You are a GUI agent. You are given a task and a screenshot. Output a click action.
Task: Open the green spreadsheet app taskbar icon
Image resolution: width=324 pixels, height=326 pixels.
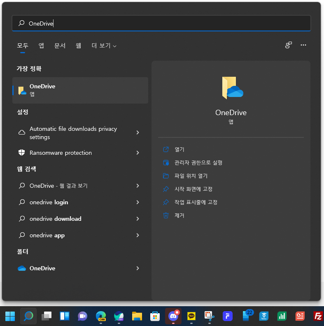[x=282, y=316]
